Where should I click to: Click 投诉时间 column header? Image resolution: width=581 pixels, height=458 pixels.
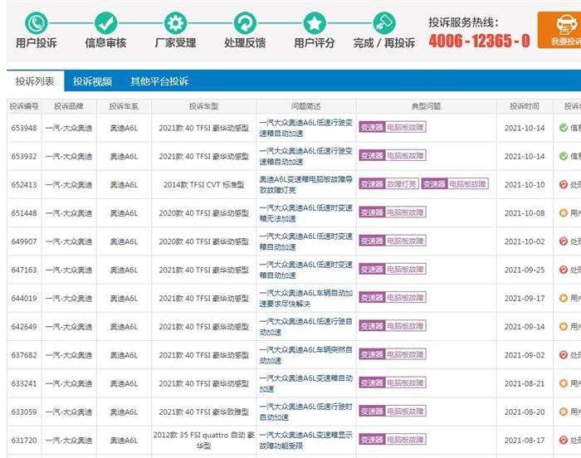525,106
